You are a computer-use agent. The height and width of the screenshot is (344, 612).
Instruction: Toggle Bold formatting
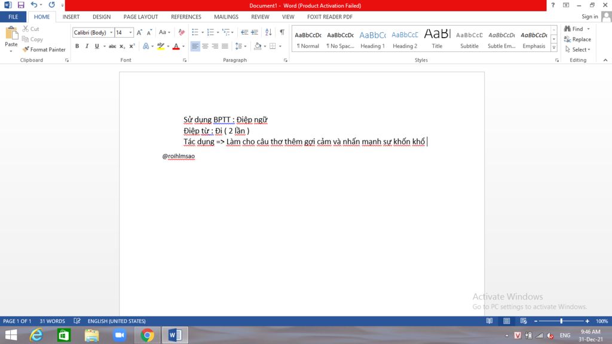point(77,46)
